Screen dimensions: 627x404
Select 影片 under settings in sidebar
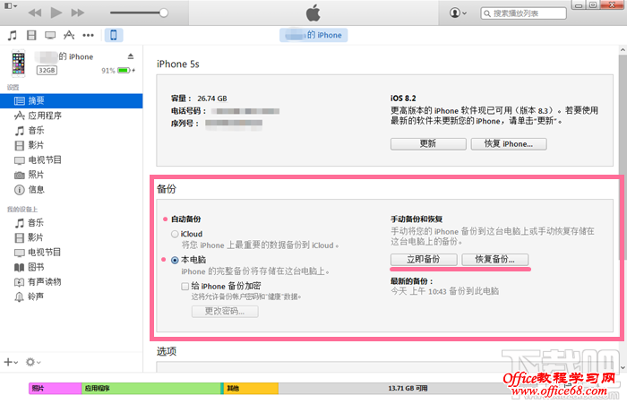(x=71, y=145)
